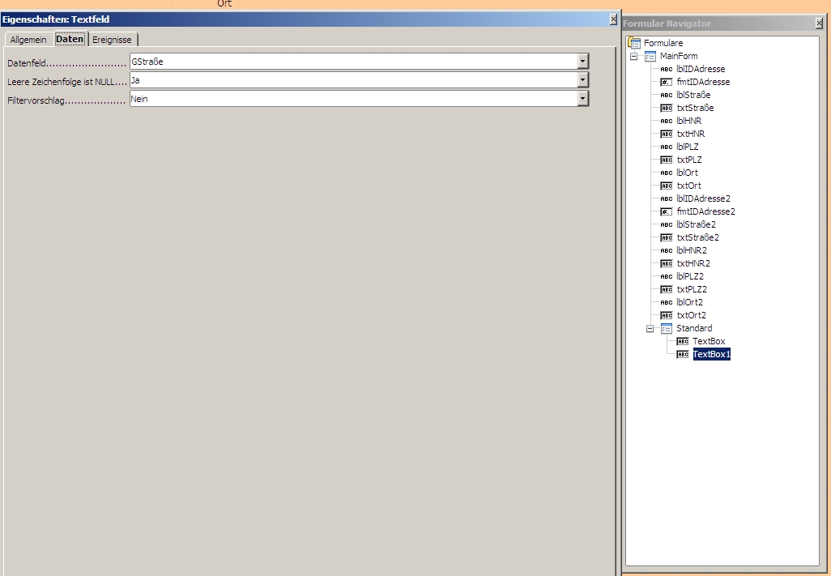Click the Formulare folder icon
Screen dimensions: 831x576
point(634,43)
